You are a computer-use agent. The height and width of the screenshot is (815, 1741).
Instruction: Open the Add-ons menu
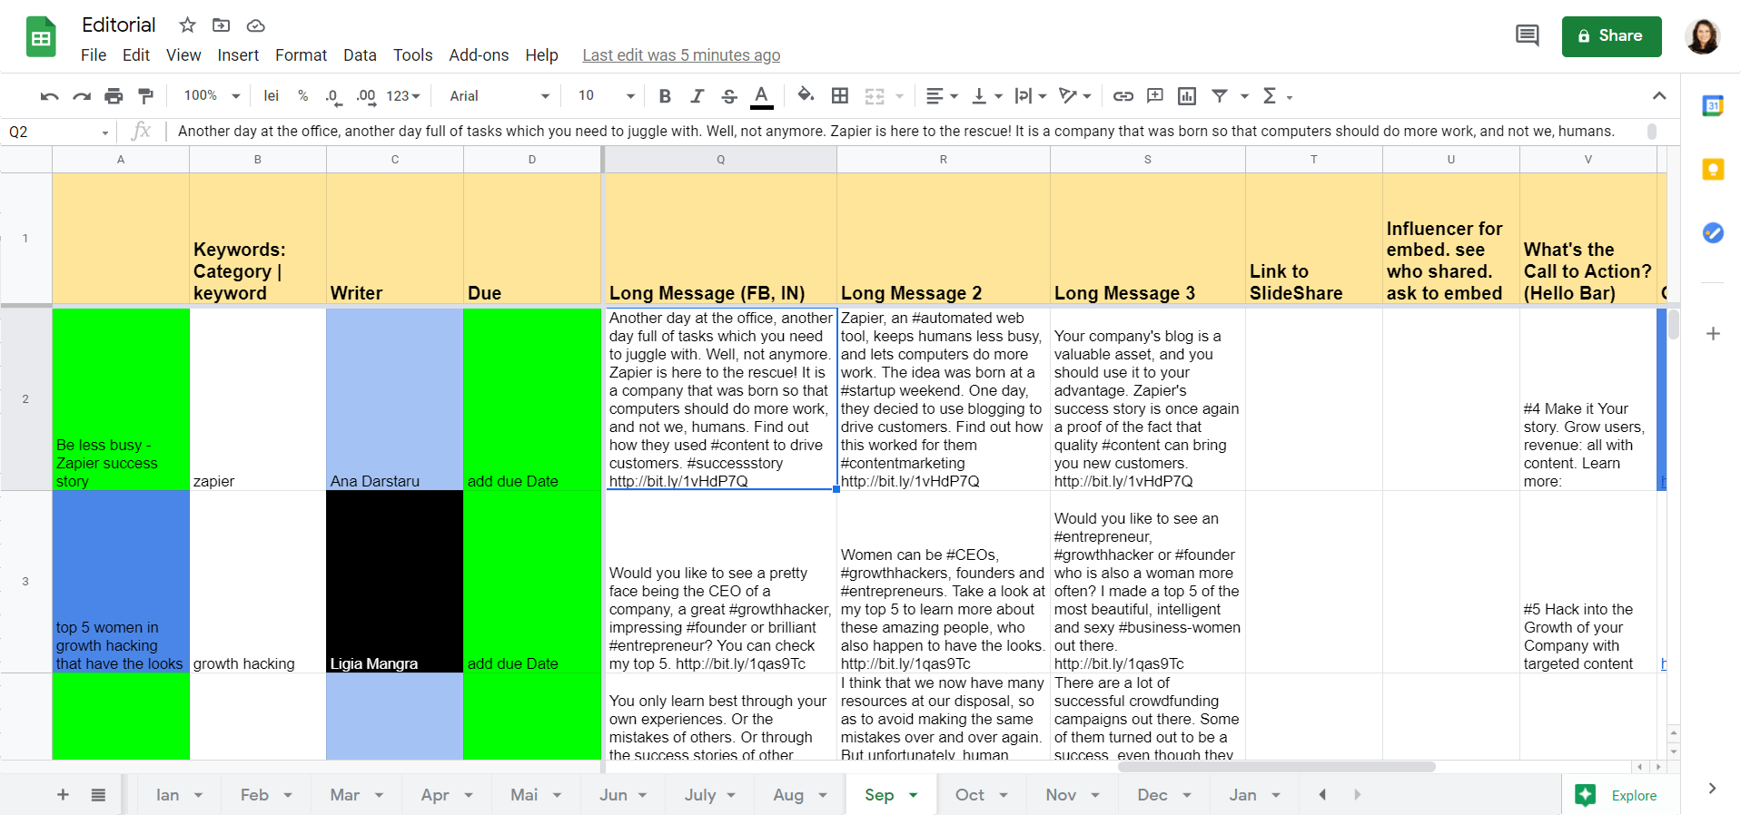click(x=479, y=55)
